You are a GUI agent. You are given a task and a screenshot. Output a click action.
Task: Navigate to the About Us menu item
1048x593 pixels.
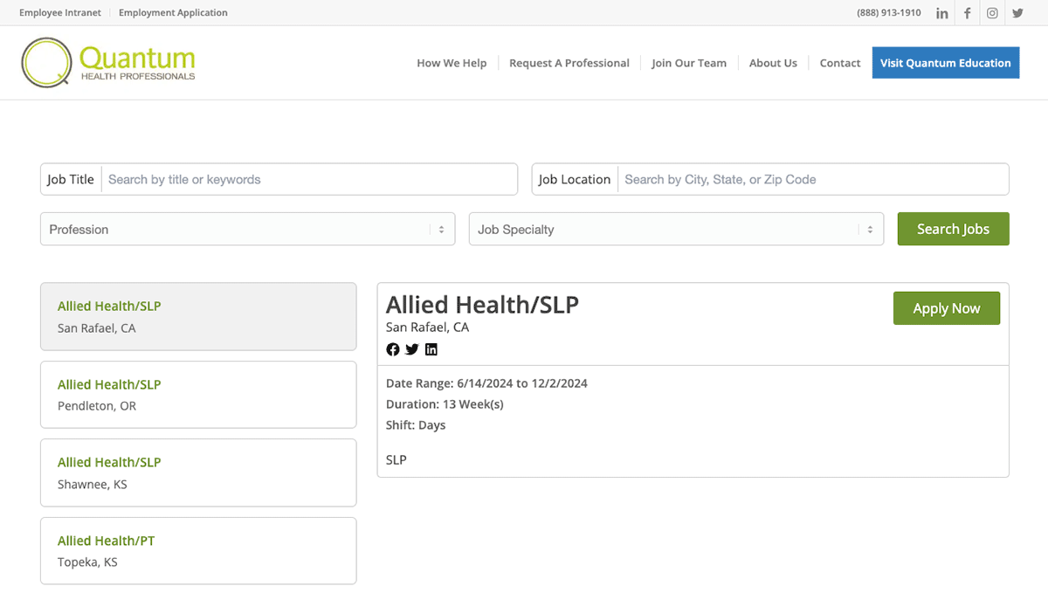773,63
